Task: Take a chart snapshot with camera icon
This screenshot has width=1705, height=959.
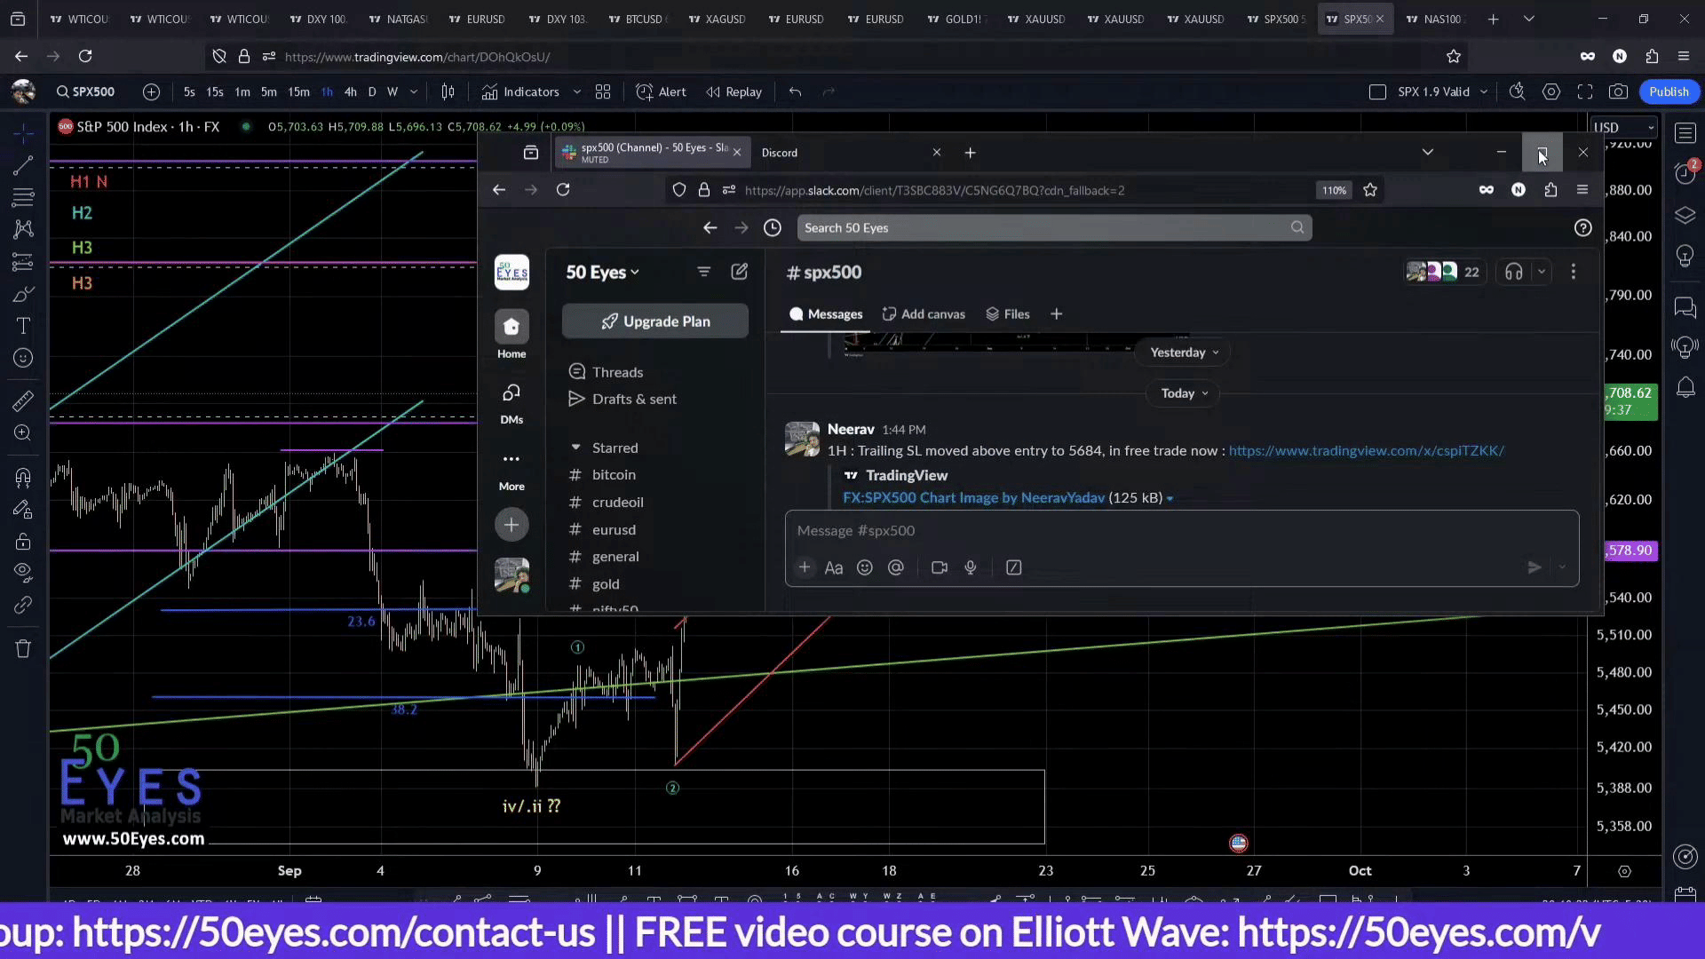Action: coord(1619,91)
